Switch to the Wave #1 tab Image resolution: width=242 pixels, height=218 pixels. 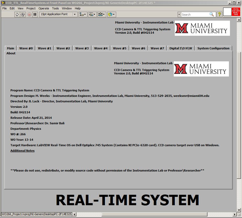point(44,48)
